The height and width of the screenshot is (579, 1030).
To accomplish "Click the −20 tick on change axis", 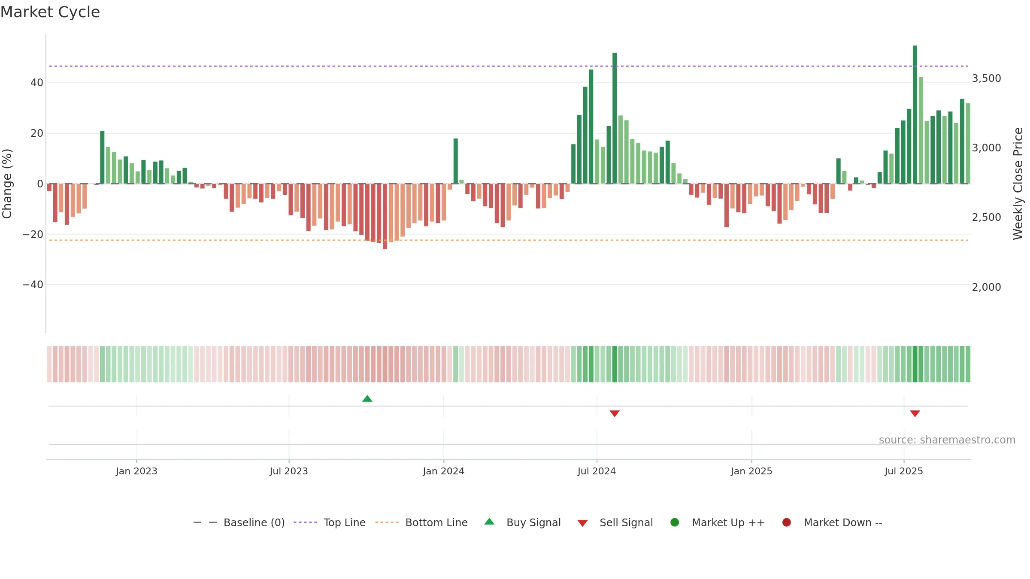I will tap(33, 235).
